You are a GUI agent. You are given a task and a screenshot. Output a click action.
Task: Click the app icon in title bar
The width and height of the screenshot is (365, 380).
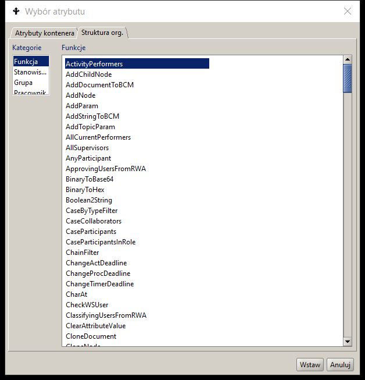pos(16,11)
